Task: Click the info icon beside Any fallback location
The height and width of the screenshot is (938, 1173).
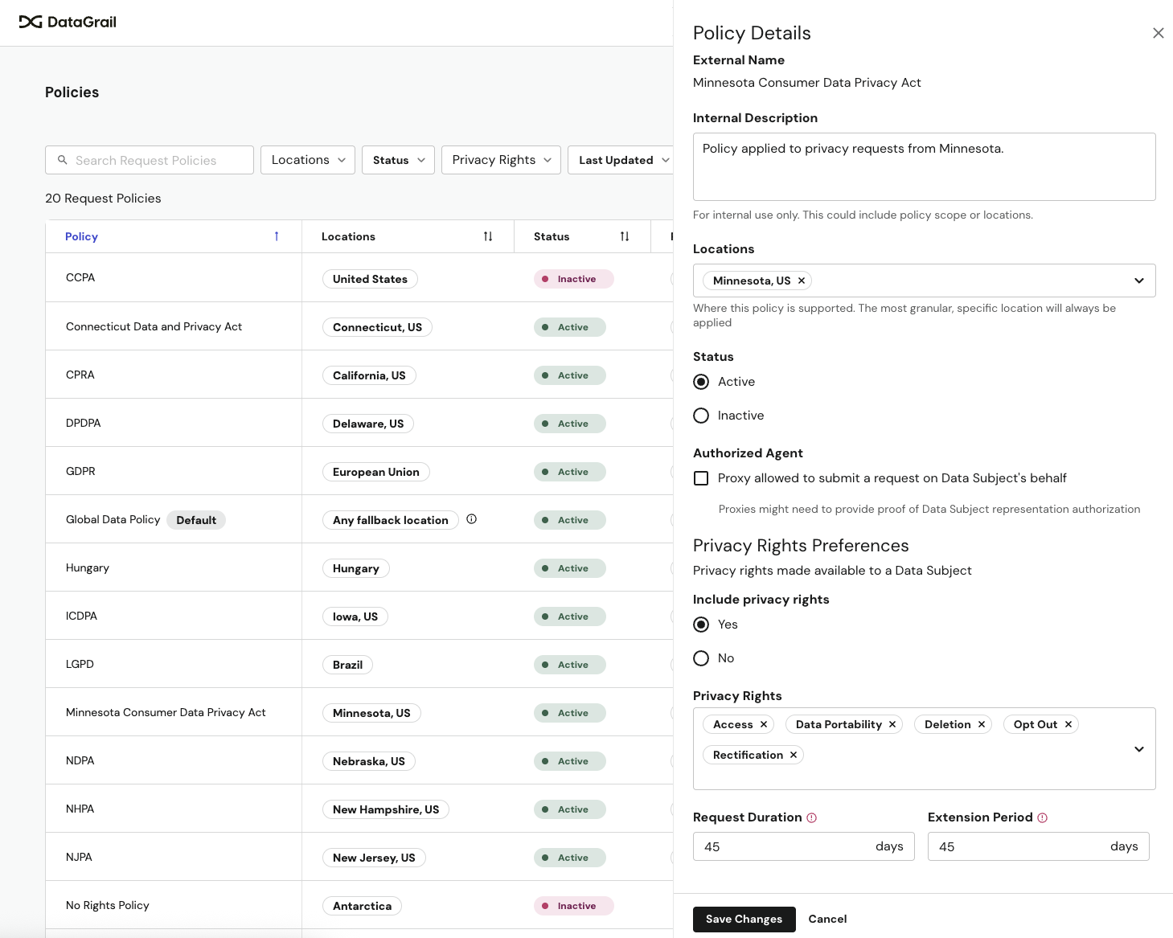Action: 472,519
